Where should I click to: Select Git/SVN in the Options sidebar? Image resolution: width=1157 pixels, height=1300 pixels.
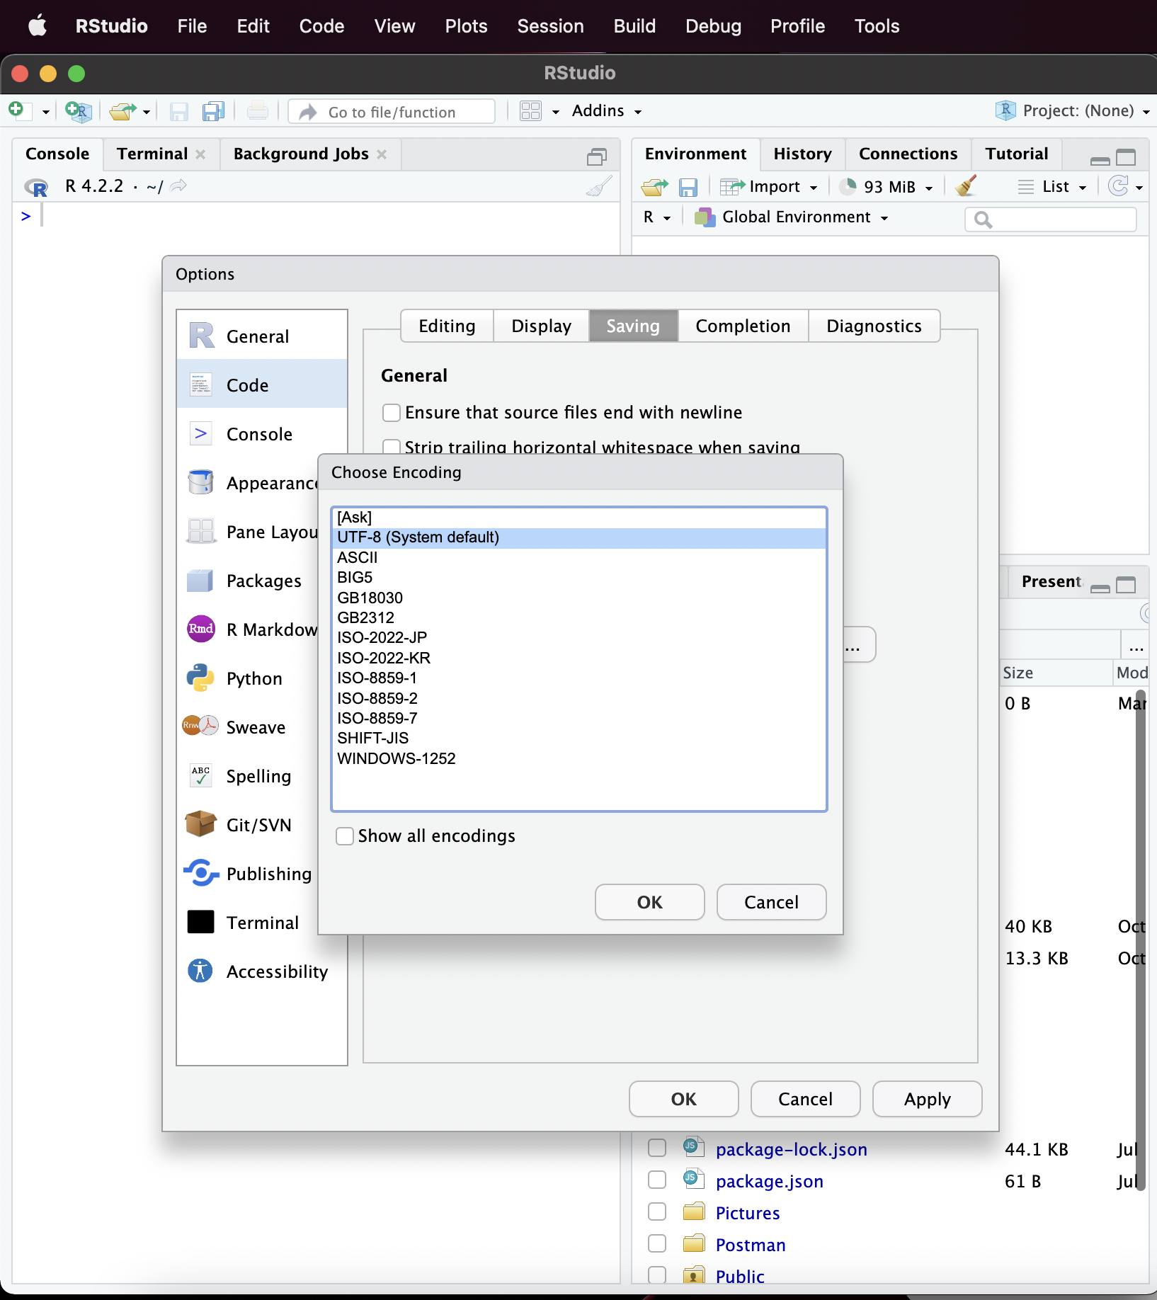tap(248, 824)
